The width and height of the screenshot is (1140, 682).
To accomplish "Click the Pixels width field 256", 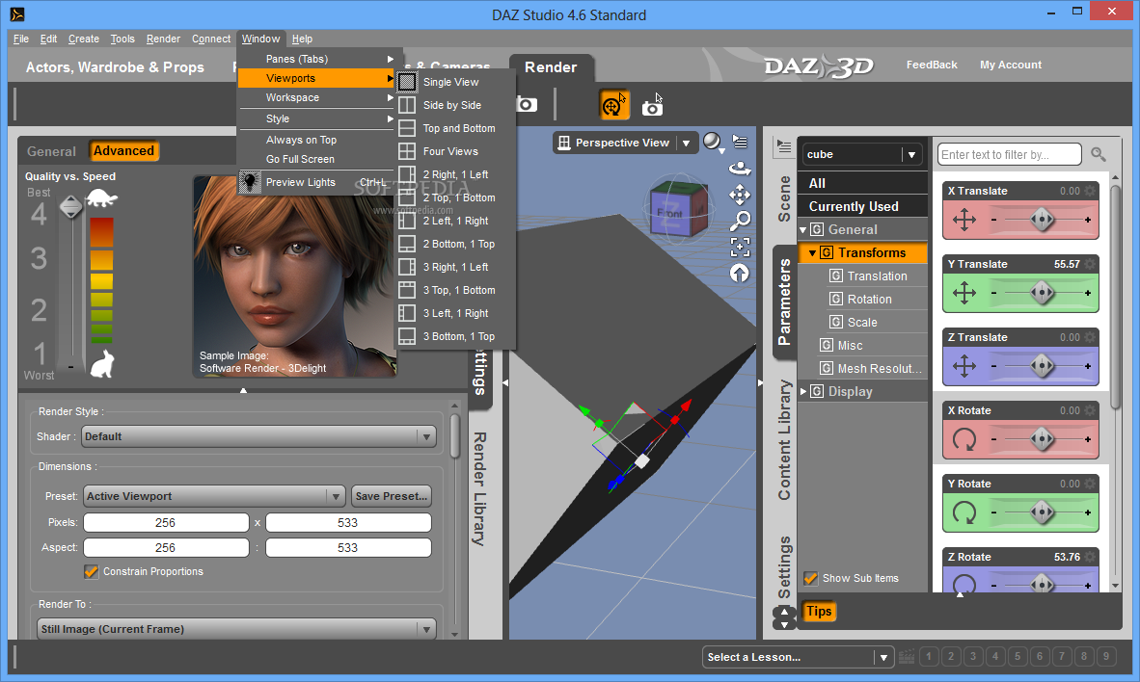I will [166, 522].
